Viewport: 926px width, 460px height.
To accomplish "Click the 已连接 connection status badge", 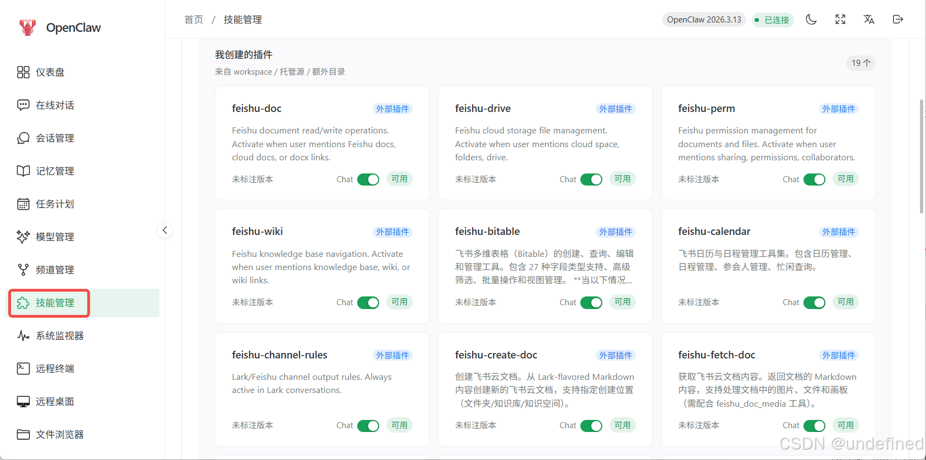I will 773,20.
